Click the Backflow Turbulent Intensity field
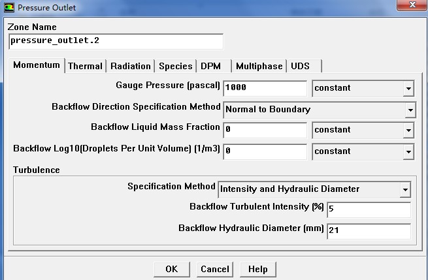This screenshot has width=428, height=280. [x=368, y=210]
